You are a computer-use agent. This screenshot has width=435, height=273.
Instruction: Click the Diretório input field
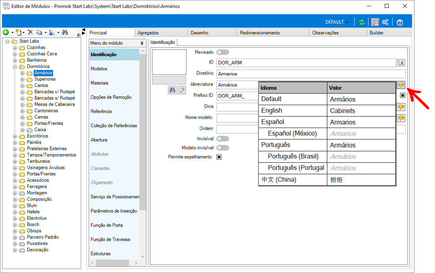(311, 74)
